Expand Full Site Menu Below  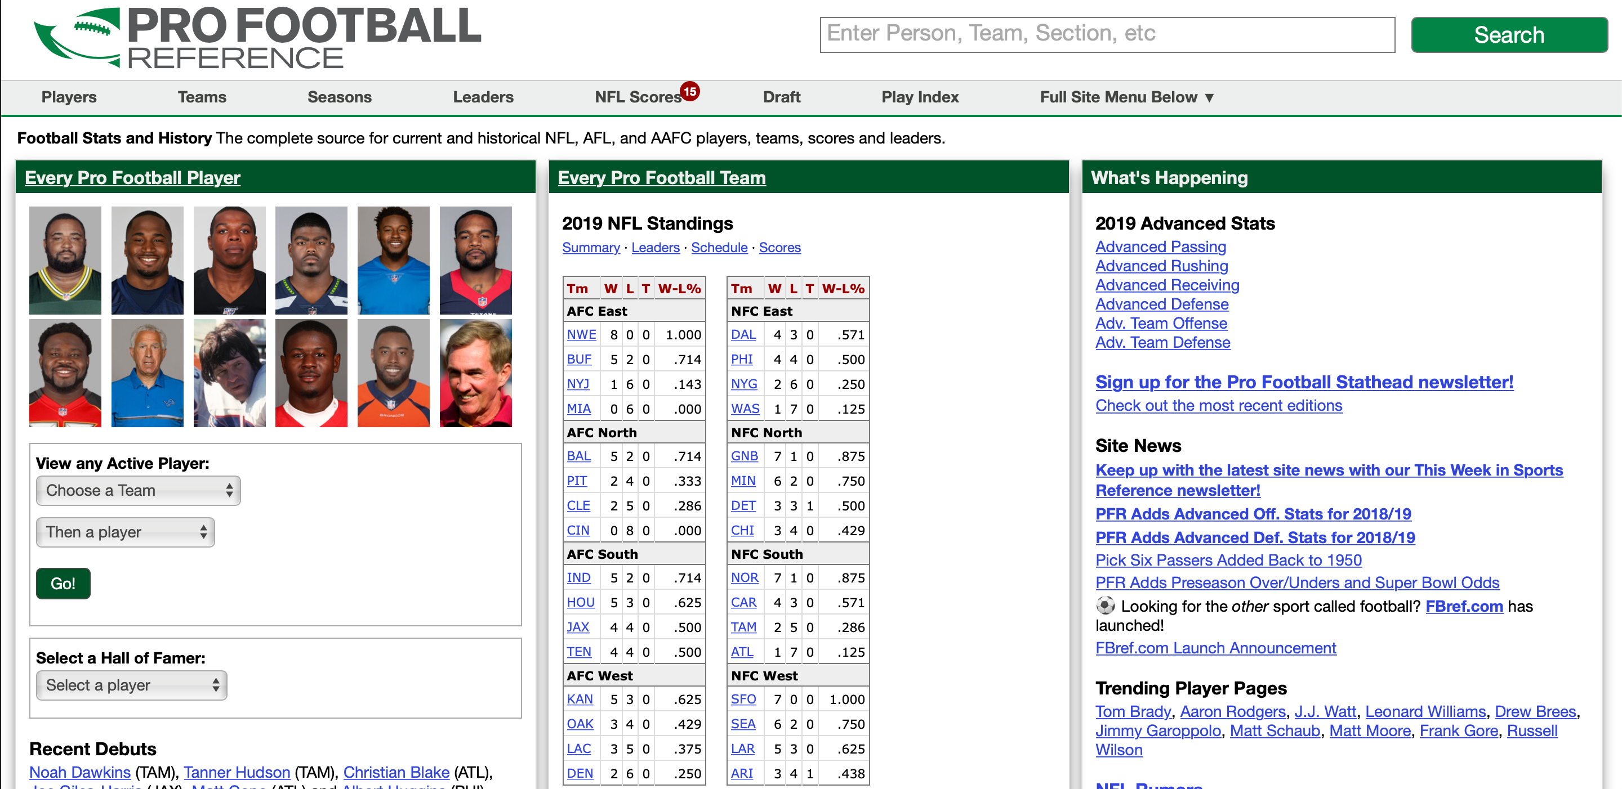pos(1126,97)
